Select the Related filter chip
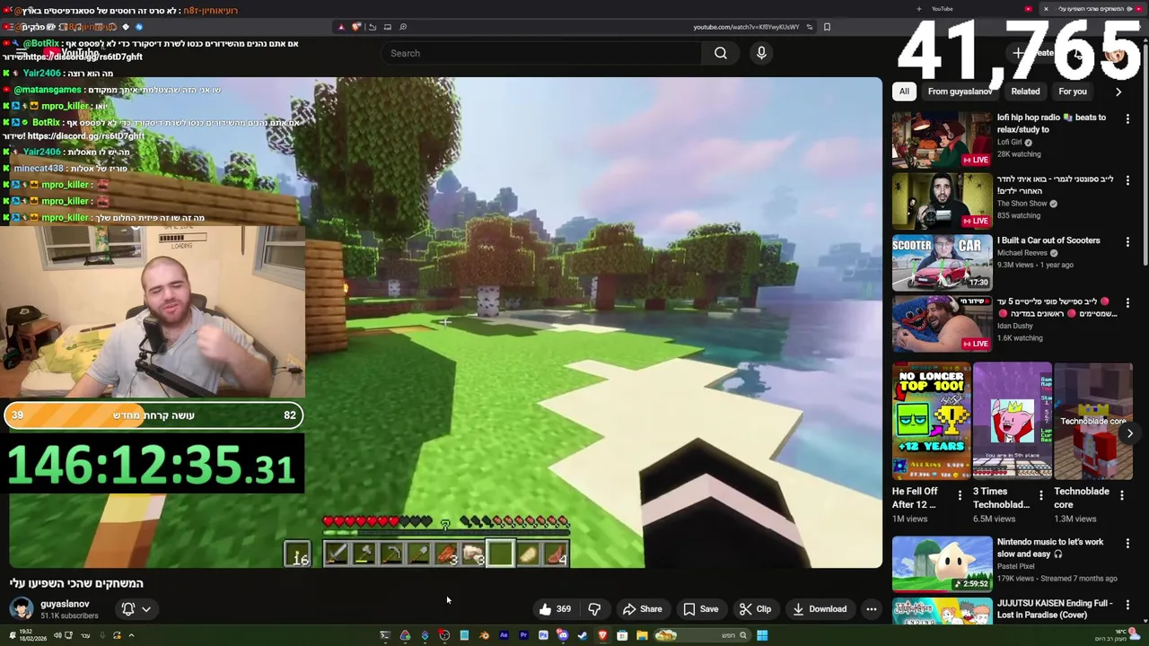 1025,92
